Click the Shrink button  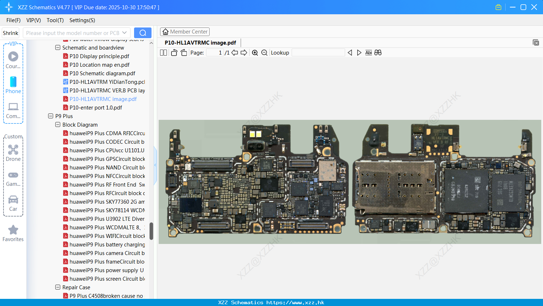10,32
